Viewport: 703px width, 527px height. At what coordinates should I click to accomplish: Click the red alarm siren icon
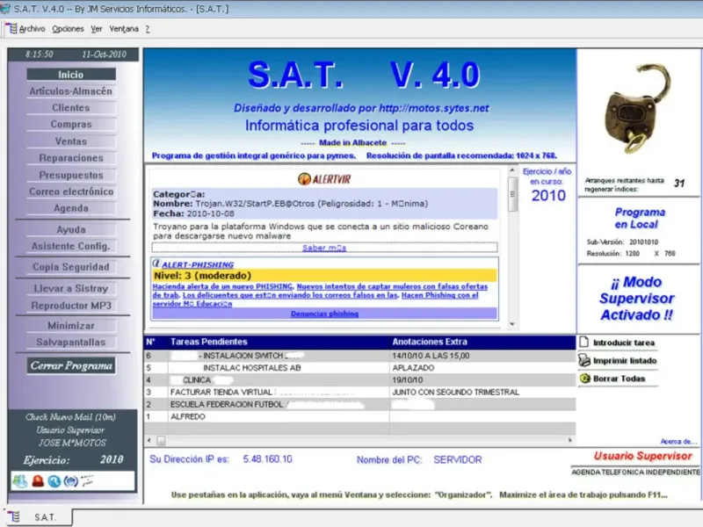pos(38,481)
